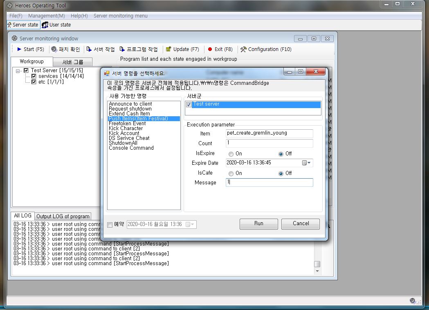Click the Message input field

pyautogui.click(x=270, y=182)
